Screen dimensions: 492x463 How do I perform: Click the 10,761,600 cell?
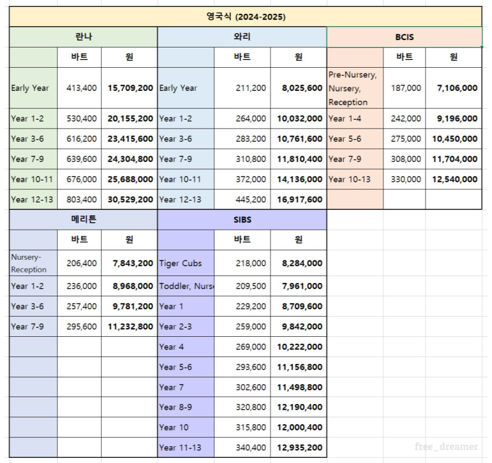(x=299, y=139)
